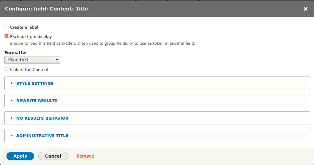This screenshot has width=314, height=165.
Task: Show the ADMINISTRATIVE TITLE section heading
Action: coord(42,135)
